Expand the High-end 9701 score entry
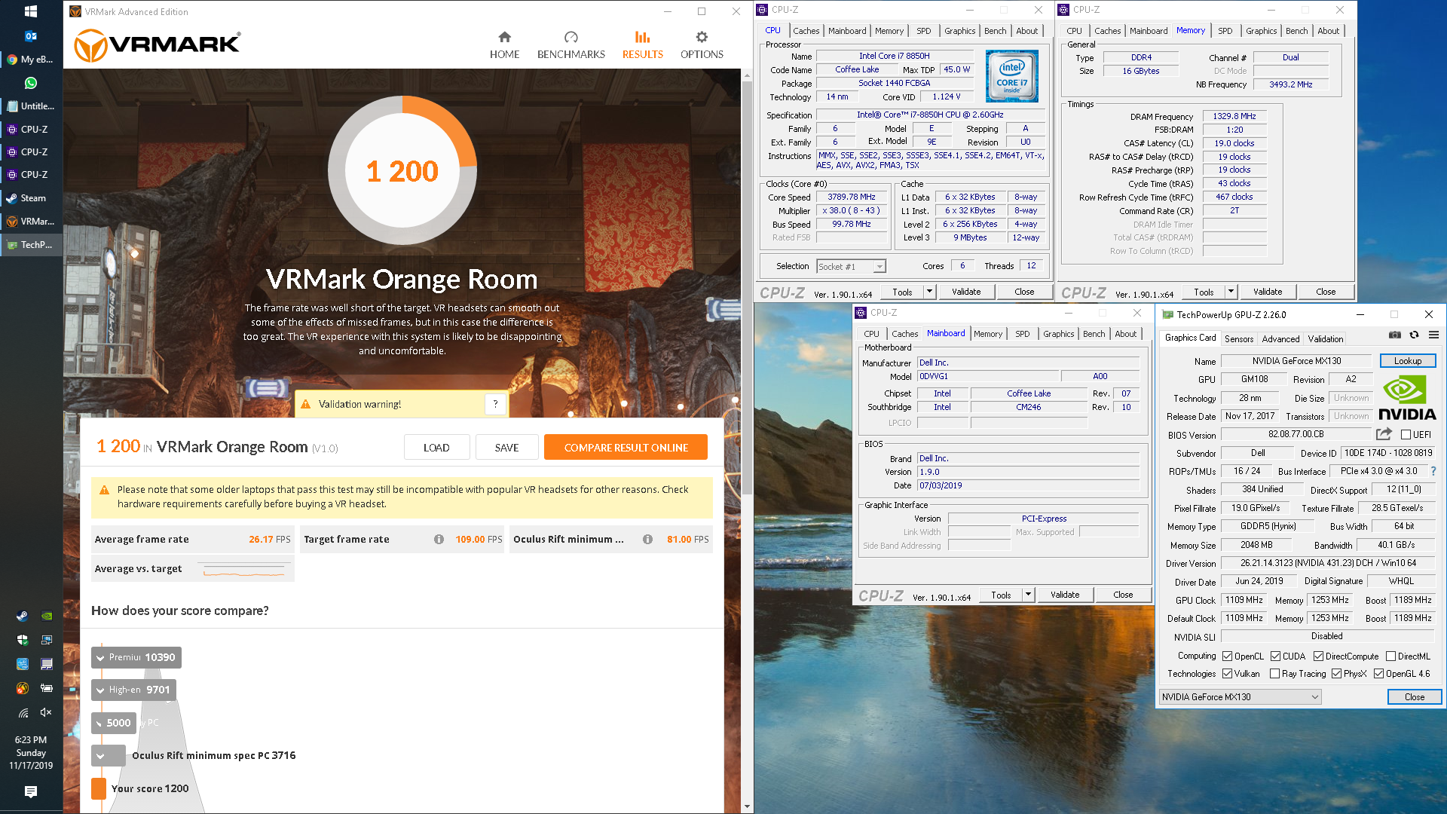The height and width of the screenshot is (814, 1447). 133,690
